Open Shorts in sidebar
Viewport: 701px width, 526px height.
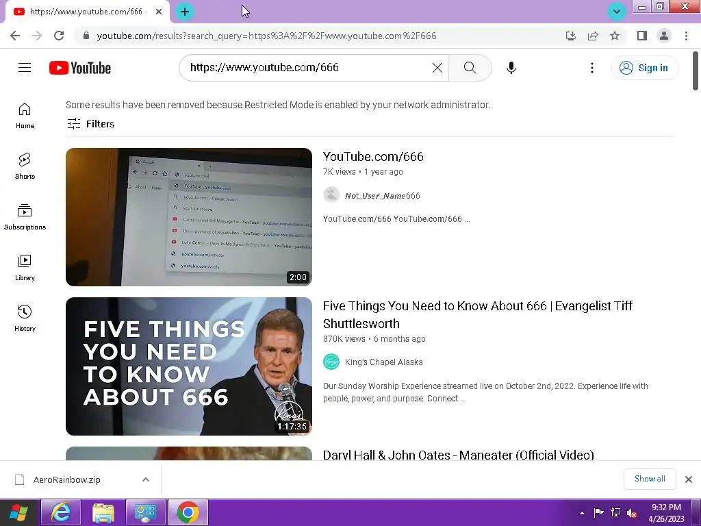(x=25, y=166)
